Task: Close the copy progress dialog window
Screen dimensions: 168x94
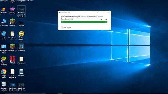Action: tap(108, 13)
